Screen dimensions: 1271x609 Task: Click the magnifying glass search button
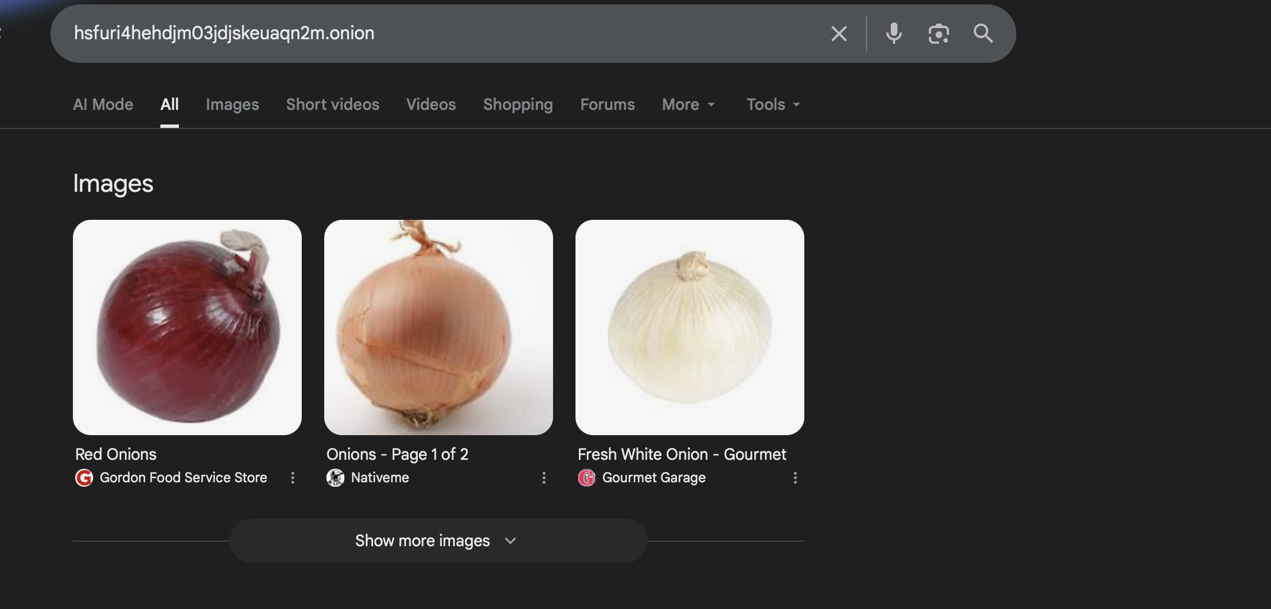[983, 34]
